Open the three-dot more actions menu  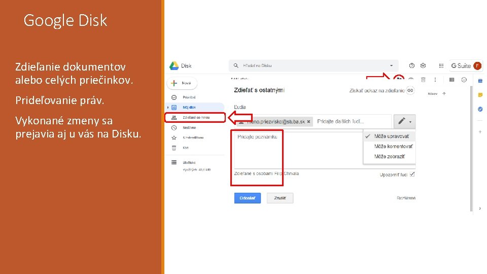point(435,80)
